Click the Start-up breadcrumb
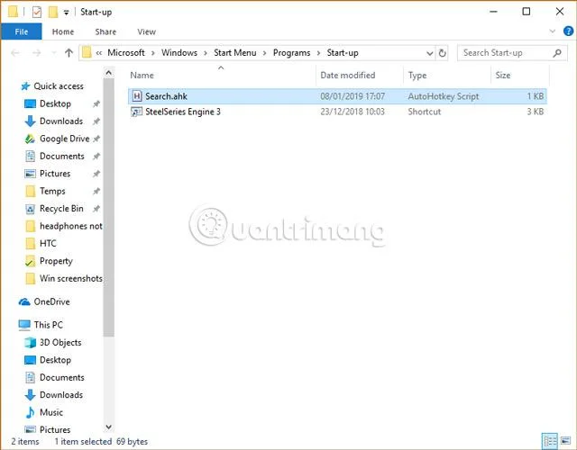 coord(343,53)
